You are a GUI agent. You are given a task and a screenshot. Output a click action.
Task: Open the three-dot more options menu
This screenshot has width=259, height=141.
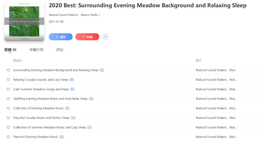pyautogui.click(x=105, y=37)
